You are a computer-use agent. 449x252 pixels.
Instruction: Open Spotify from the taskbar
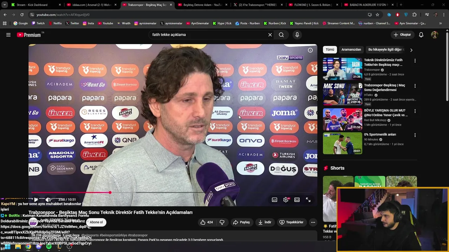point(49,247)
